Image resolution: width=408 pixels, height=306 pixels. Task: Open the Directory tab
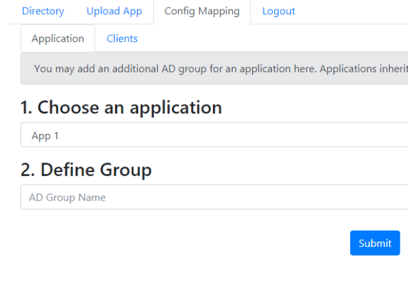click(43, 12)
